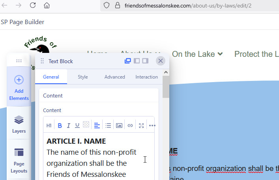Screen dimensions: 279x180
Task: Click the ARTICLE I. NAME heading in editor
Action: 76,141
